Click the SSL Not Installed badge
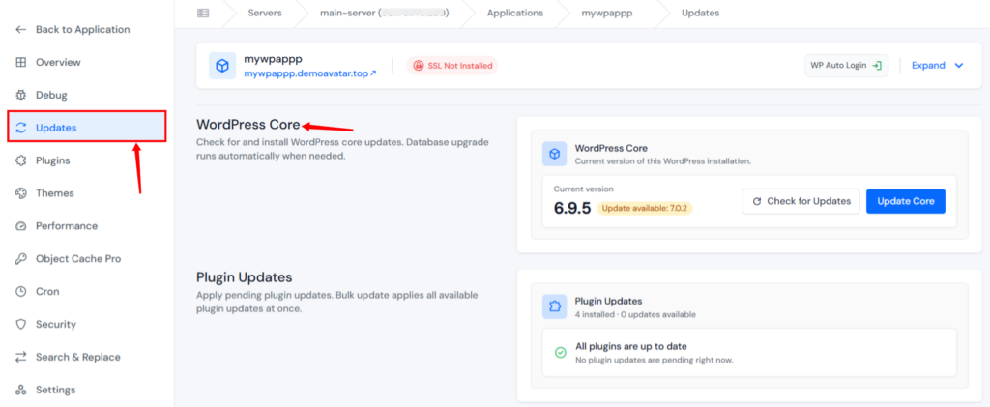Viewport: 990px width, 407px height. [x=452, y=66]
